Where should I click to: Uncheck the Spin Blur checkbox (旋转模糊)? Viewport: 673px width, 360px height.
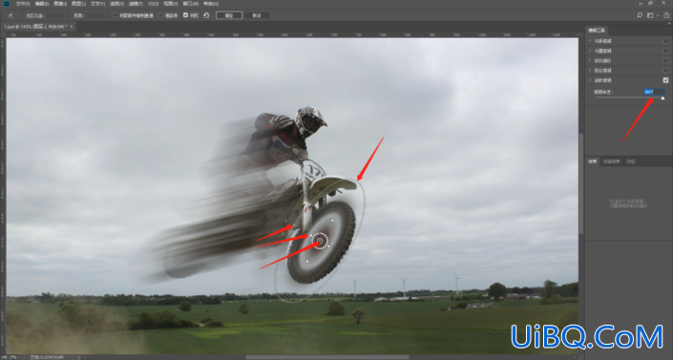(665, 80)
